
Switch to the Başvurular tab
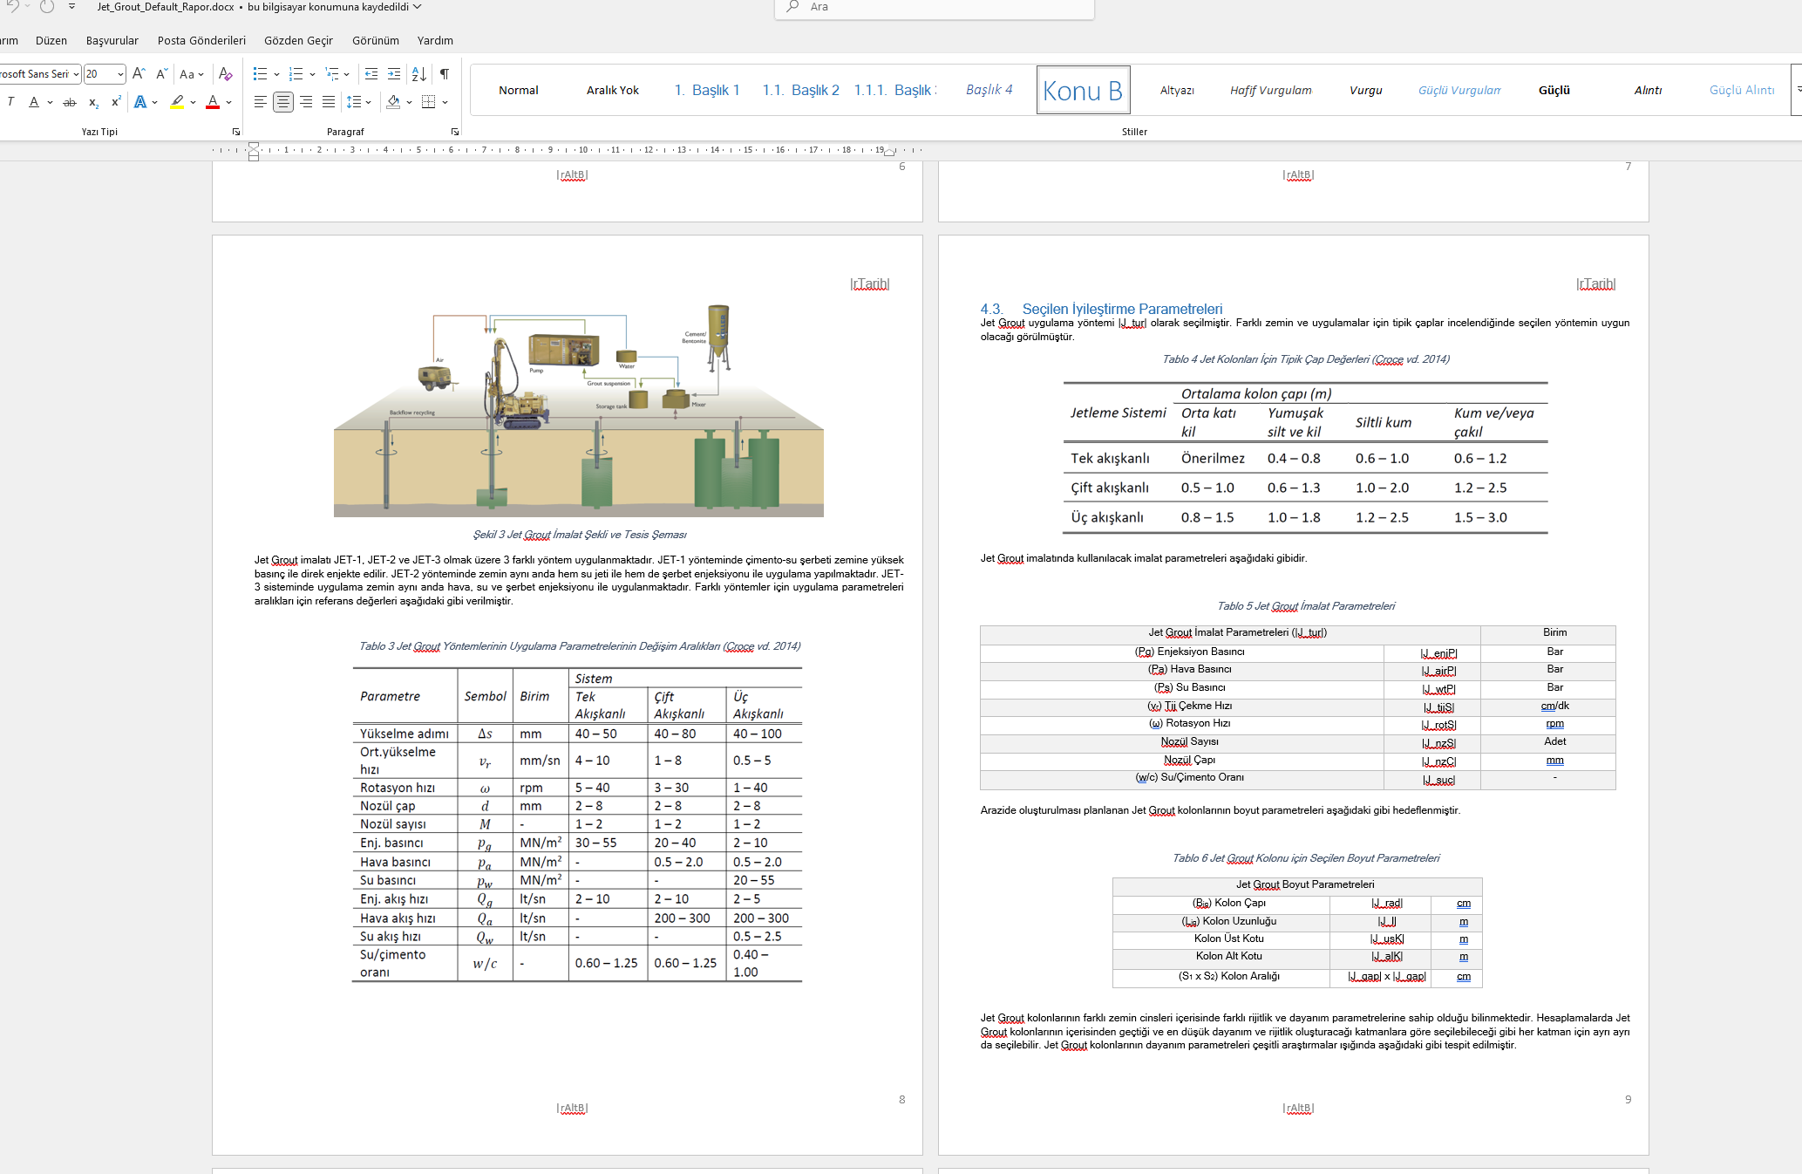(112, 40)
